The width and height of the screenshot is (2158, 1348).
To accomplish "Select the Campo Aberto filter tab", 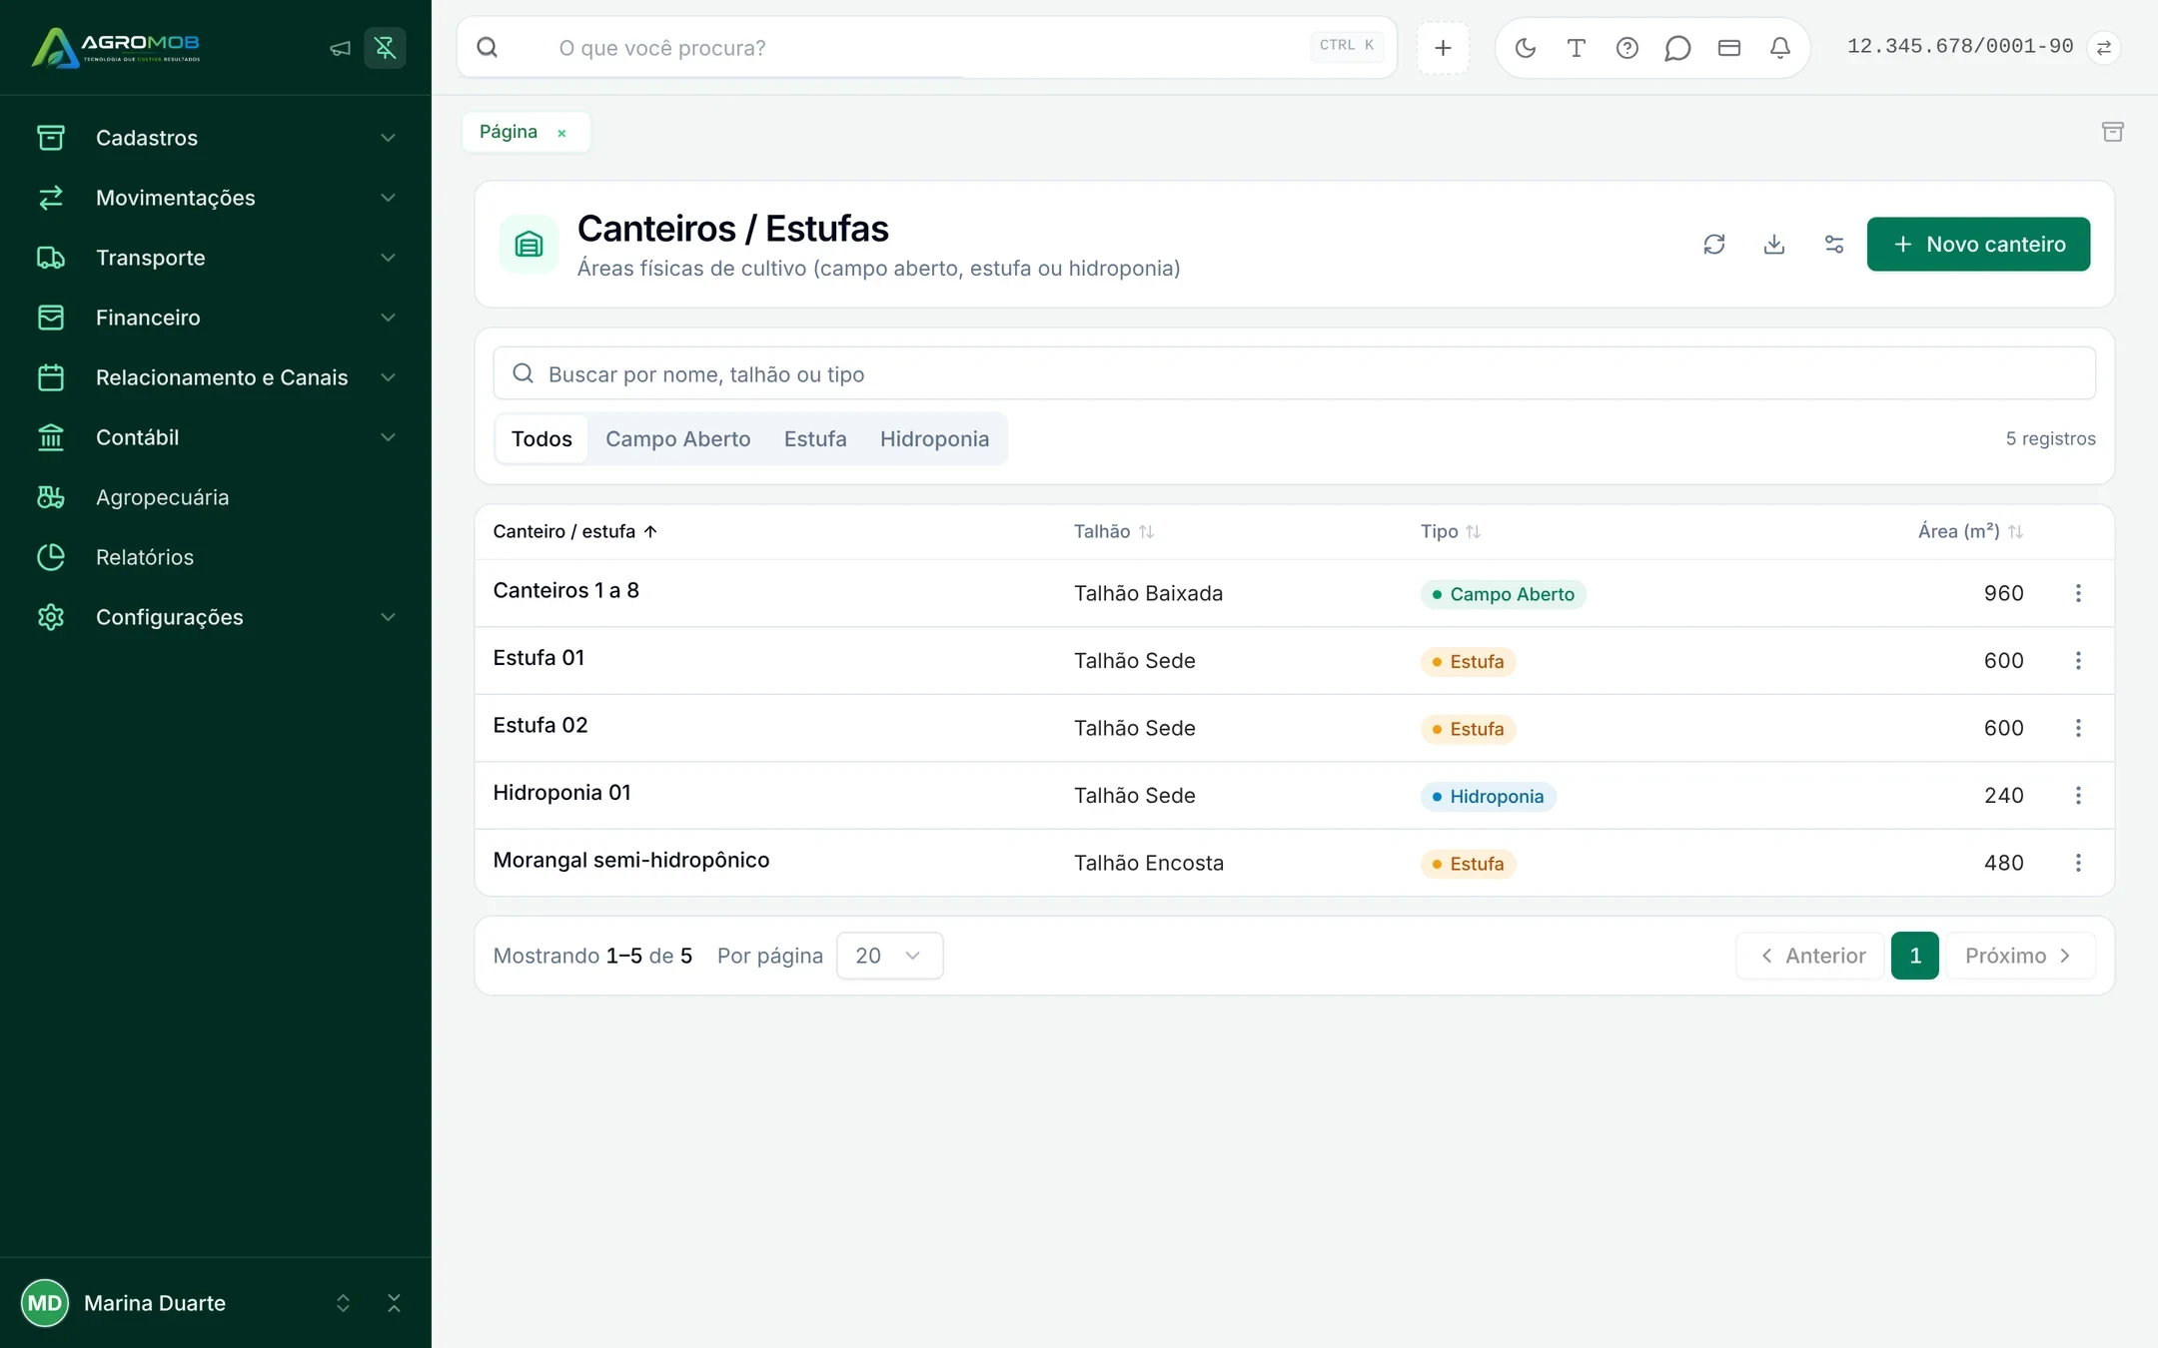I will click(677, 439).
